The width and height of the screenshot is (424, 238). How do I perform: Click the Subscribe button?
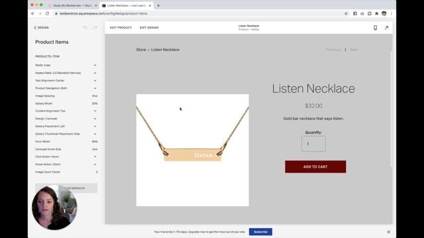260,232
